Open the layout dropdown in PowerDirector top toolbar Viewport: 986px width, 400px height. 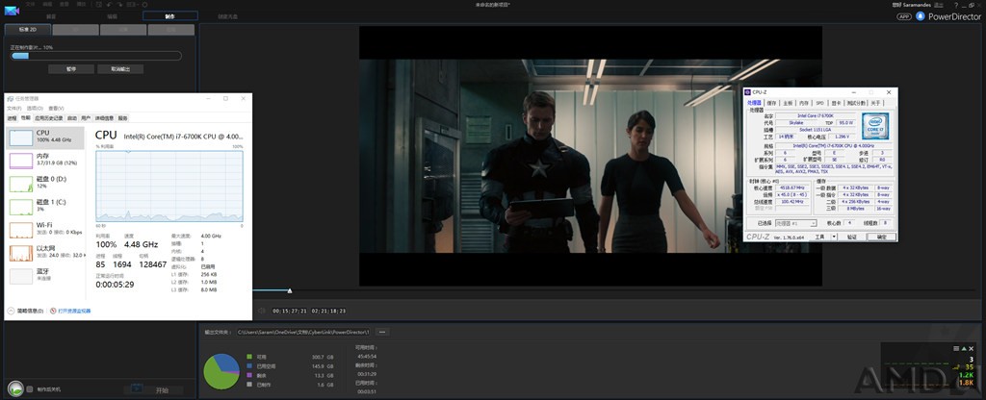coord(132,5)
